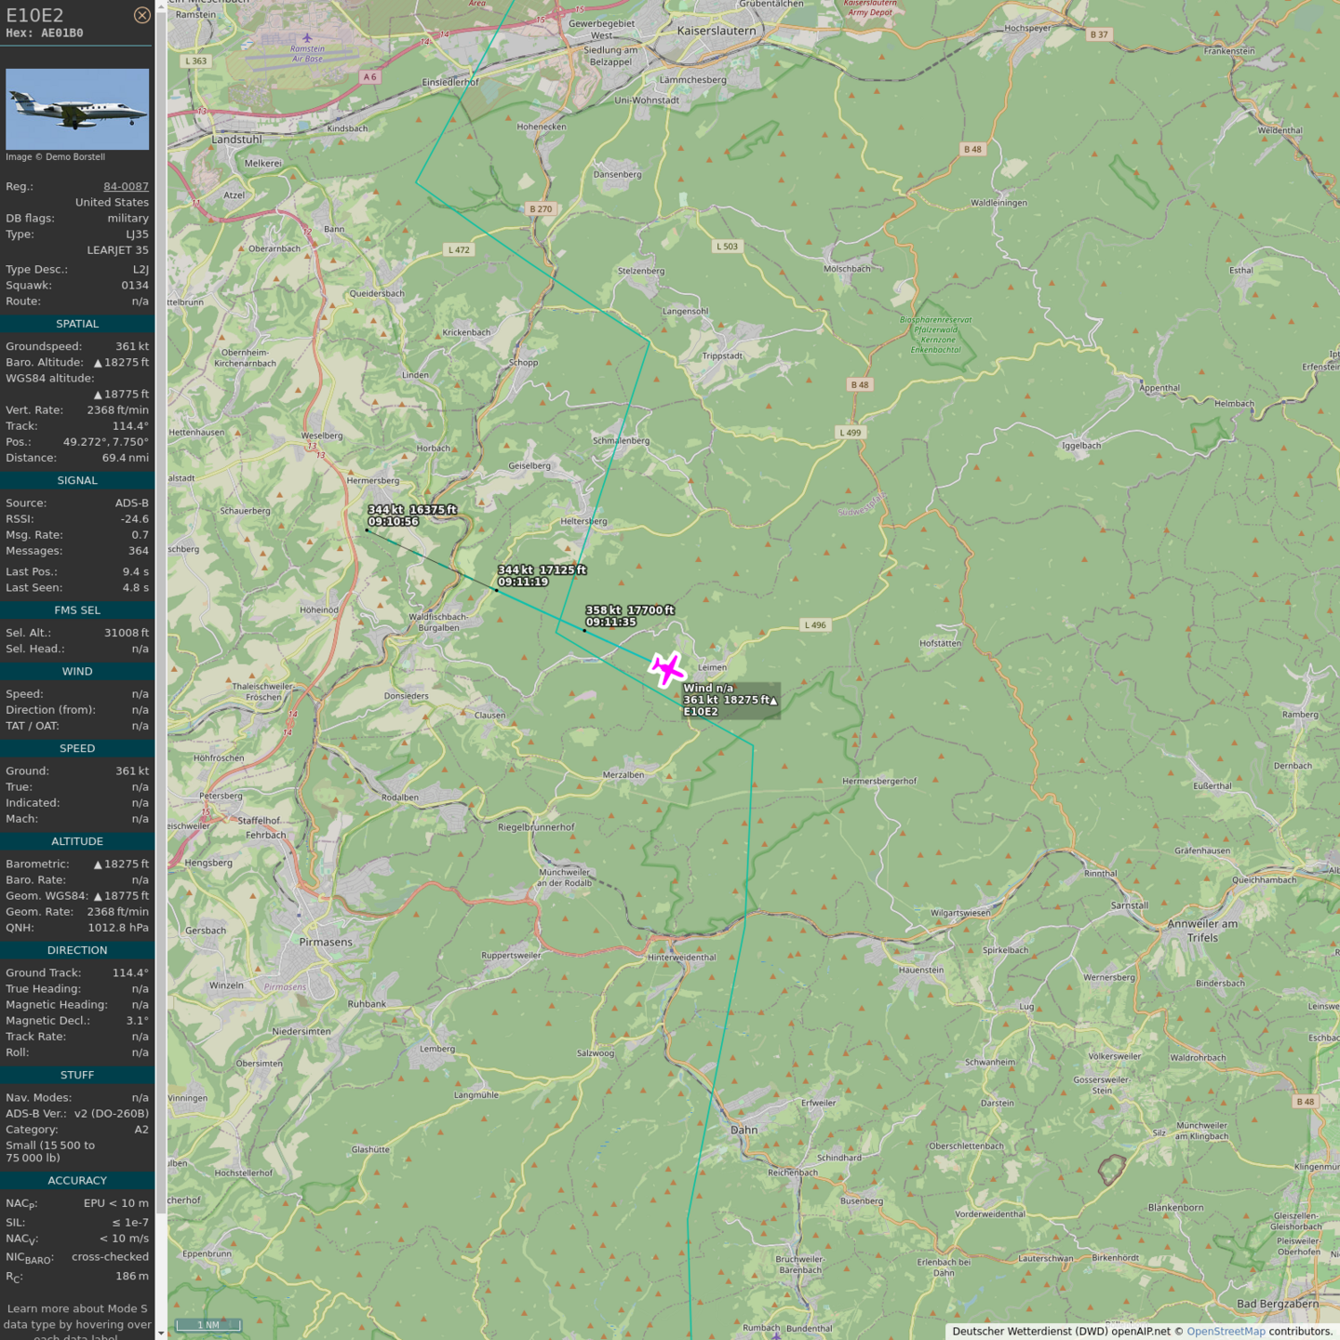The image size is (1340, 1340).
Task: Click the magenta aircraft icon on the map
Action: [667, 669]
